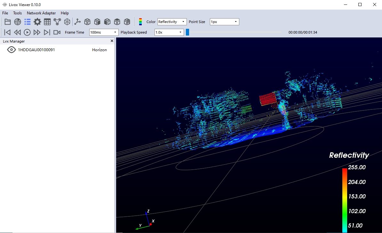Click the red high-reflectivity point cluster
382x233 pixels.
[x=267, y=99]
